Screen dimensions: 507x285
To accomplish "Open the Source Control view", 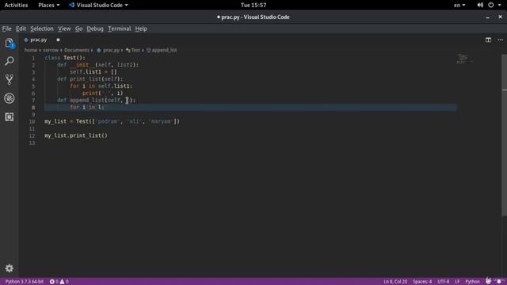I will point(9,79).
